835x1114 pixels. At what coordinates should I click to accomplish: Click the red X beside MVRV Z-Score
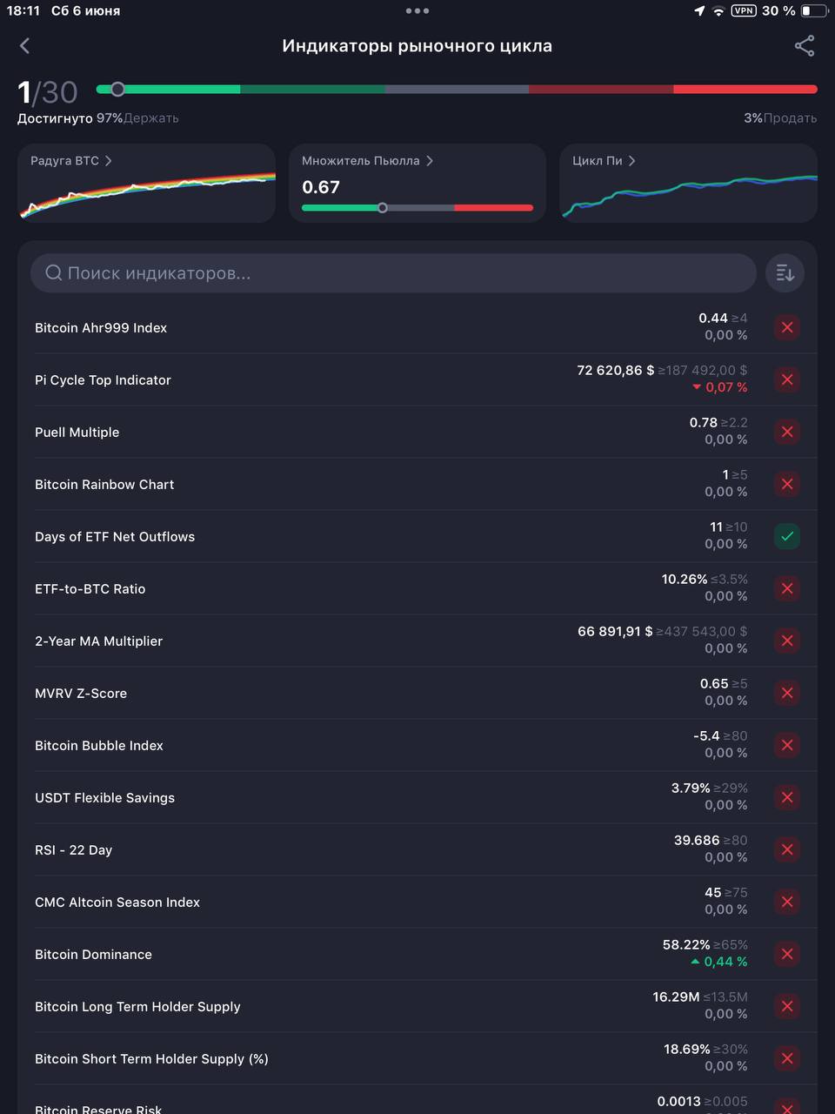[x=787, y=693]
